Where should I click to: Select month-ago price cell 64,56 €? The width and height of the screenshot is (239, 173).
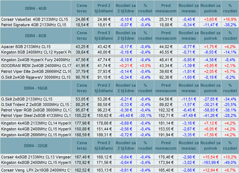[166, 99]
